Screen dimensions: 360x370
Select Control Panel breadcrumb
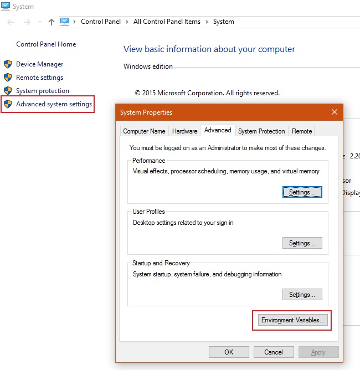coord(101,22)
